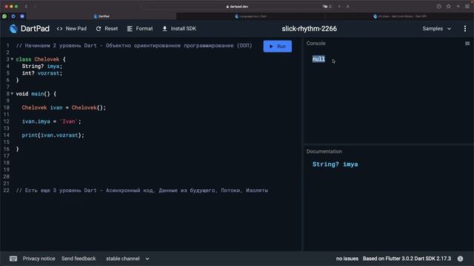Click String? imya in Documentation

click(x=335, y=164)
